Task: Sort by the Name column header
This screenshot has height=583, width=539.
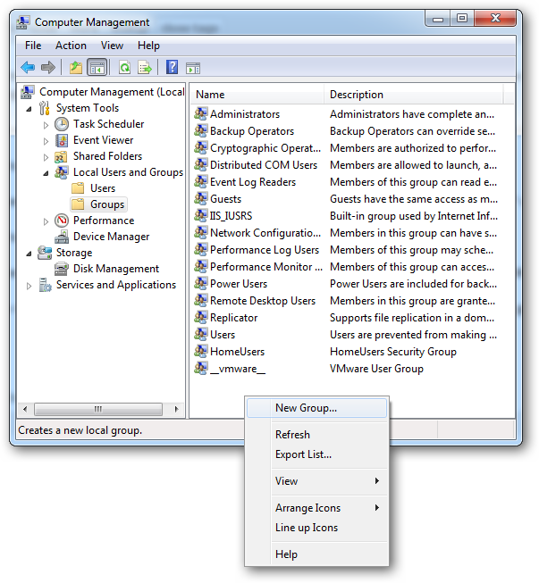Action: click(x=257, y=95)
